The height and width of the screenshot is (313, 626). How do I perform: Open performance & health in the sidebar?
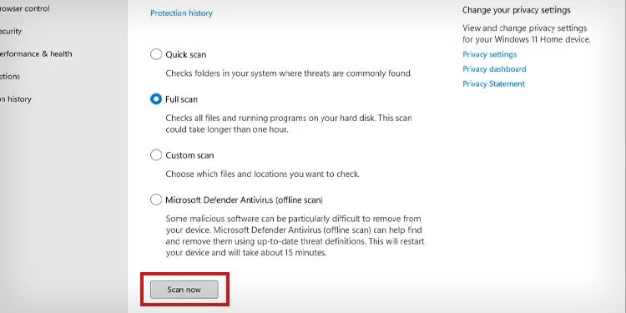(36, 54)
